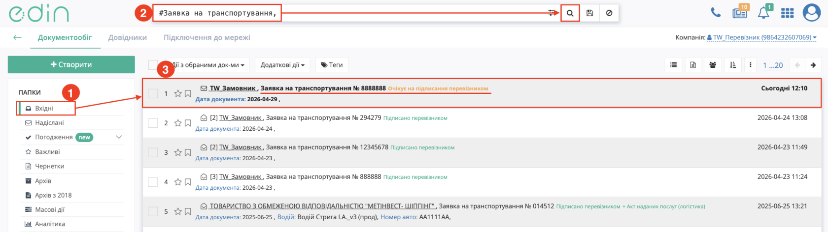Select checkbox for document № 12345678
Image resolution: width=828 pixels, height=232 pixels.
click(153, 152)
